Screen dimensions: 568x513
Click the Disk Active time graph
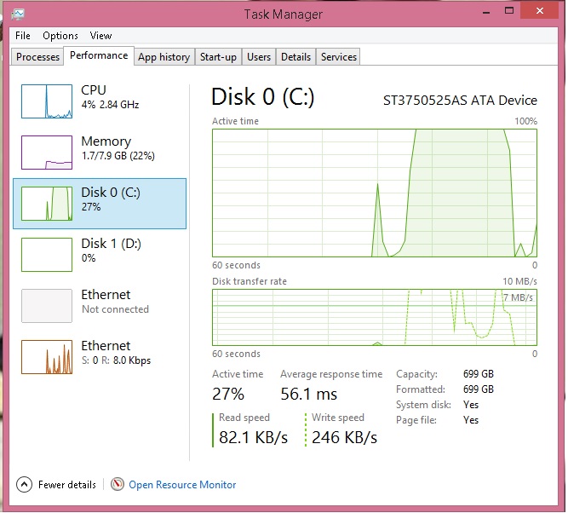click(375, 193)
